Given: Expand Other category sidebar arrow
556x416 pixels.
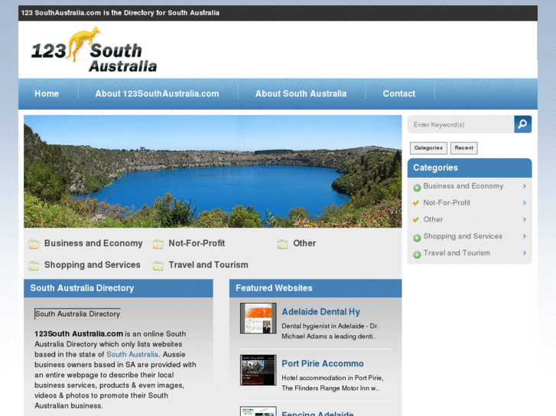Looking at the screenshot, I should [525, 220].
